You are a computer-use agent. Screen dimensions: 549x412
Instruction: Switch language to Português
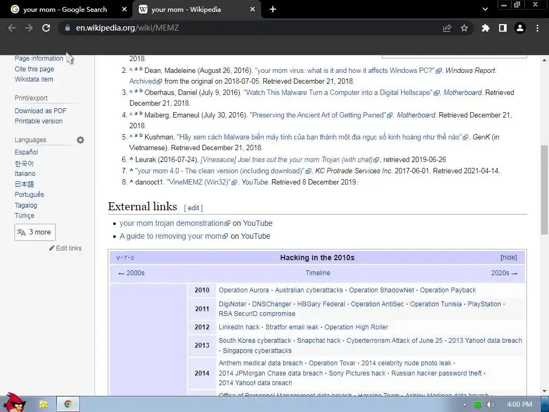coord(29,194)
